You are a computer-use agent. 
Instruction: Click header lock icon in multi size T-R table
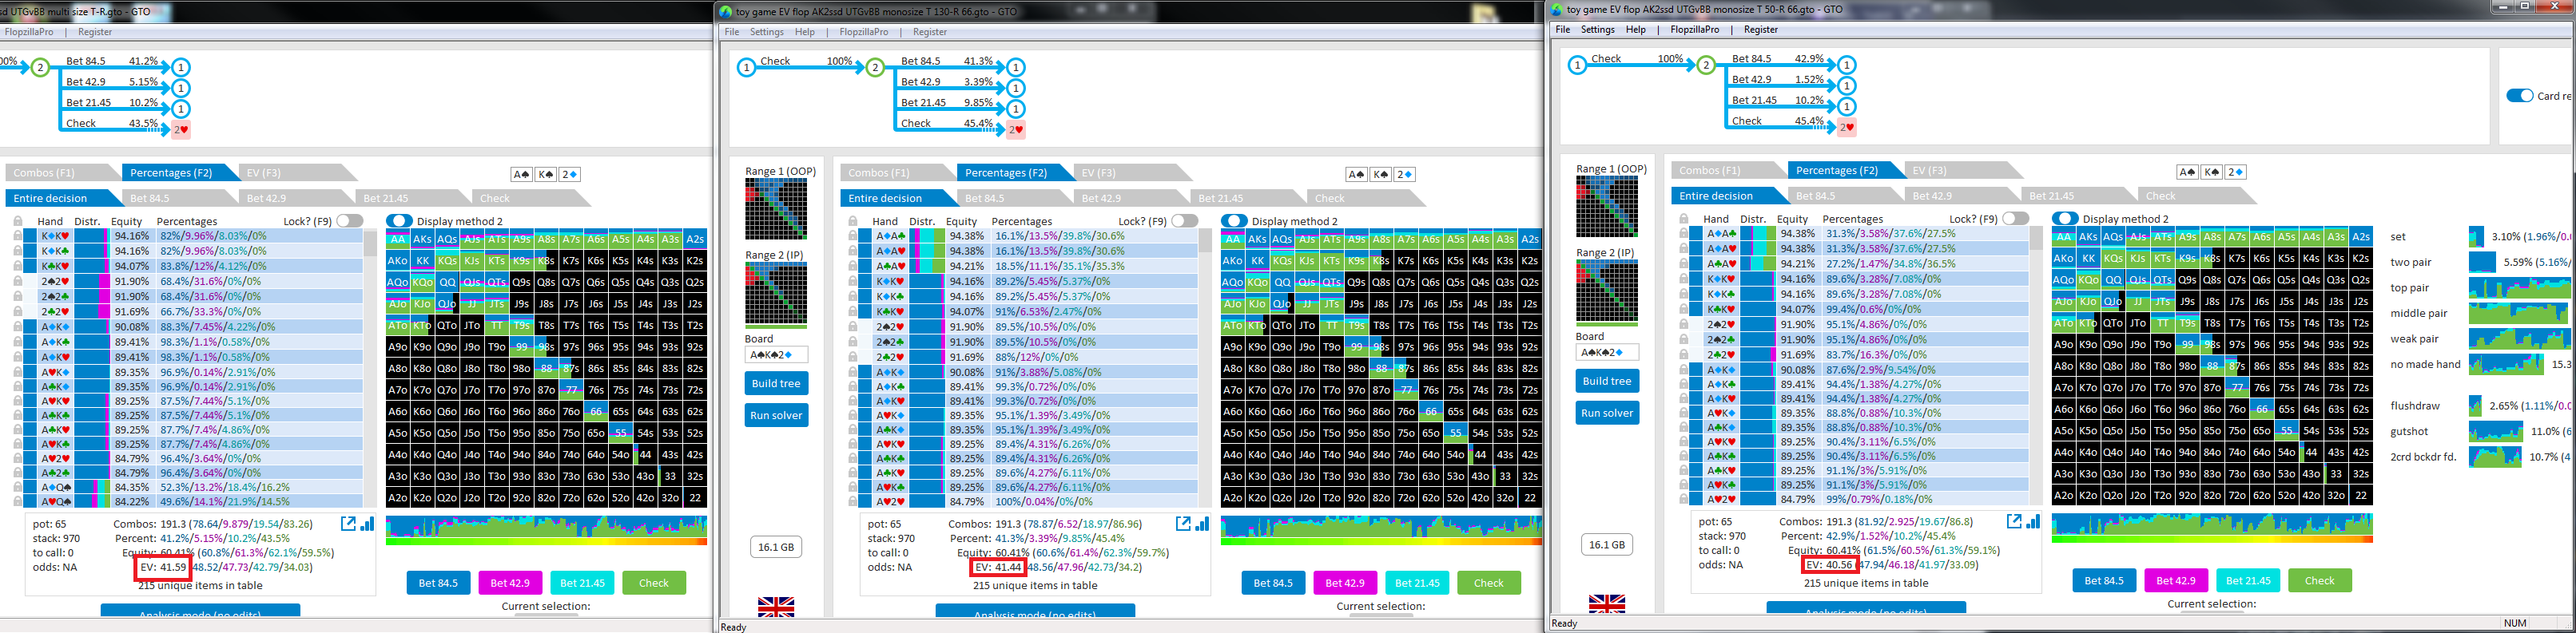[18, 222]
